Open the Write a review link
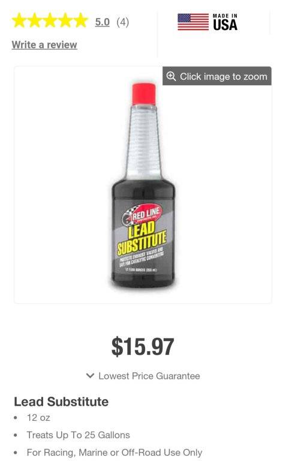The image size is (286, 461). coord(44,44)
